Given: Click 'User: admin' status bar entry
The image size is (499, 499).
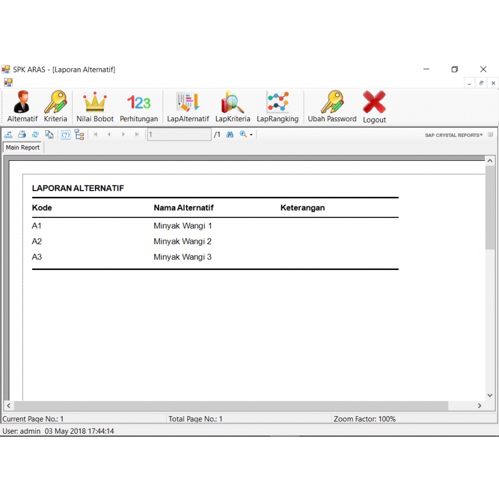Looking at the screenshot, I should [x=22, y=431].
